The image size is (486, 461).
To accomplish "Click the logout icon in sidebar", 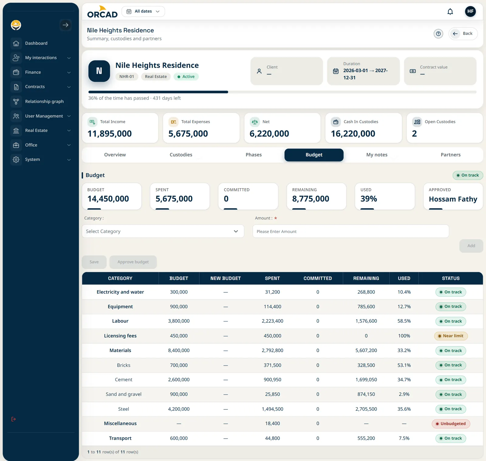I will [x=13, y=419].
